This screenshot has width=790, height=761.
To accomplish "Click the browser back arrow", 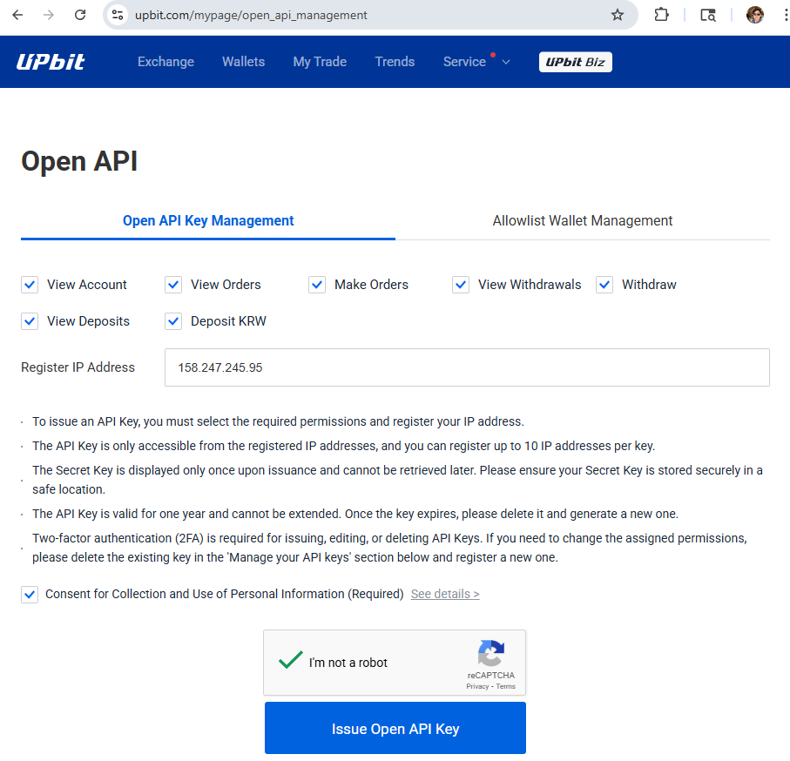I will tap(17, 15).
